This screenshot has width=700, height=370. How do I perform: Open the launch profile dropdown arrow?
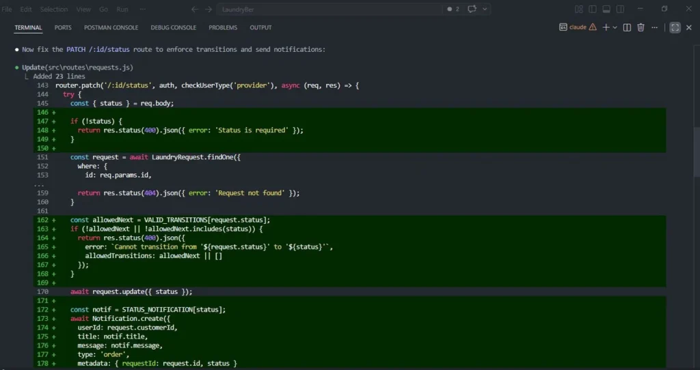click(615, 27)
